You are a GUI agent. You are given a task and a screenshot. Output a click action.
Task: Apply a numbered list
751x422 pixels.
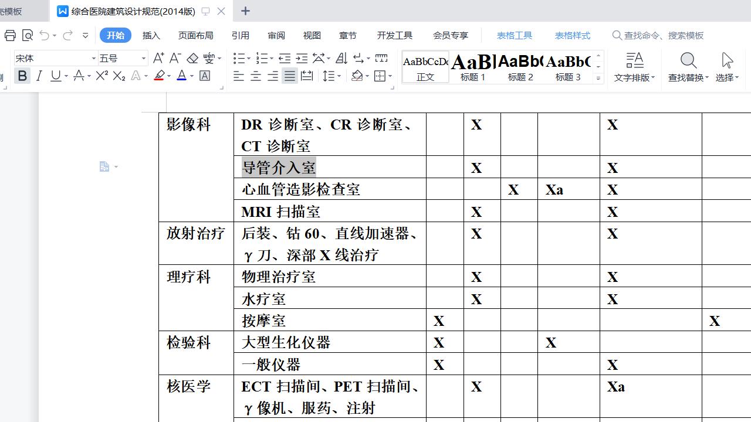[262, 58]
